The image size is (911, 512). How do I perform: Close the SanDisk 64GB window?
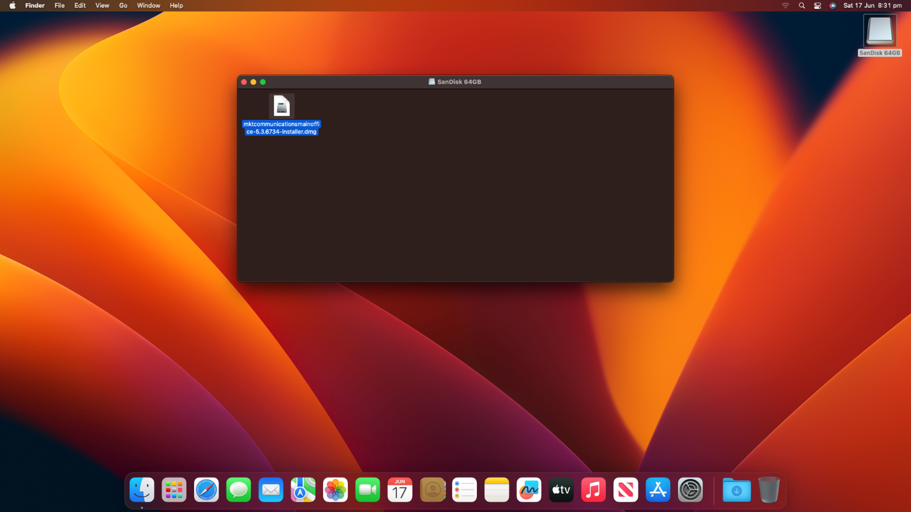pos(244,82)
